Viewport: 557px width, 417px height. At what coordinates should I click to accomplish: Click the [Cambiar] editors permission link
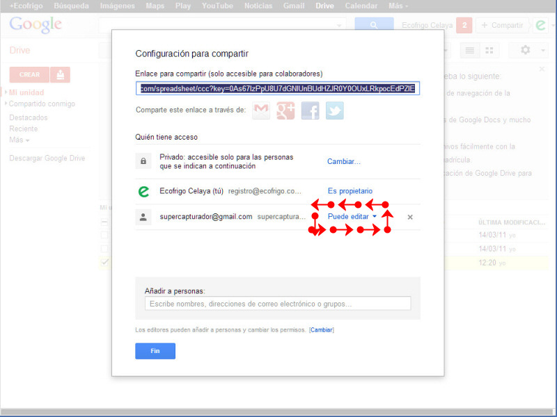(322, 329)
